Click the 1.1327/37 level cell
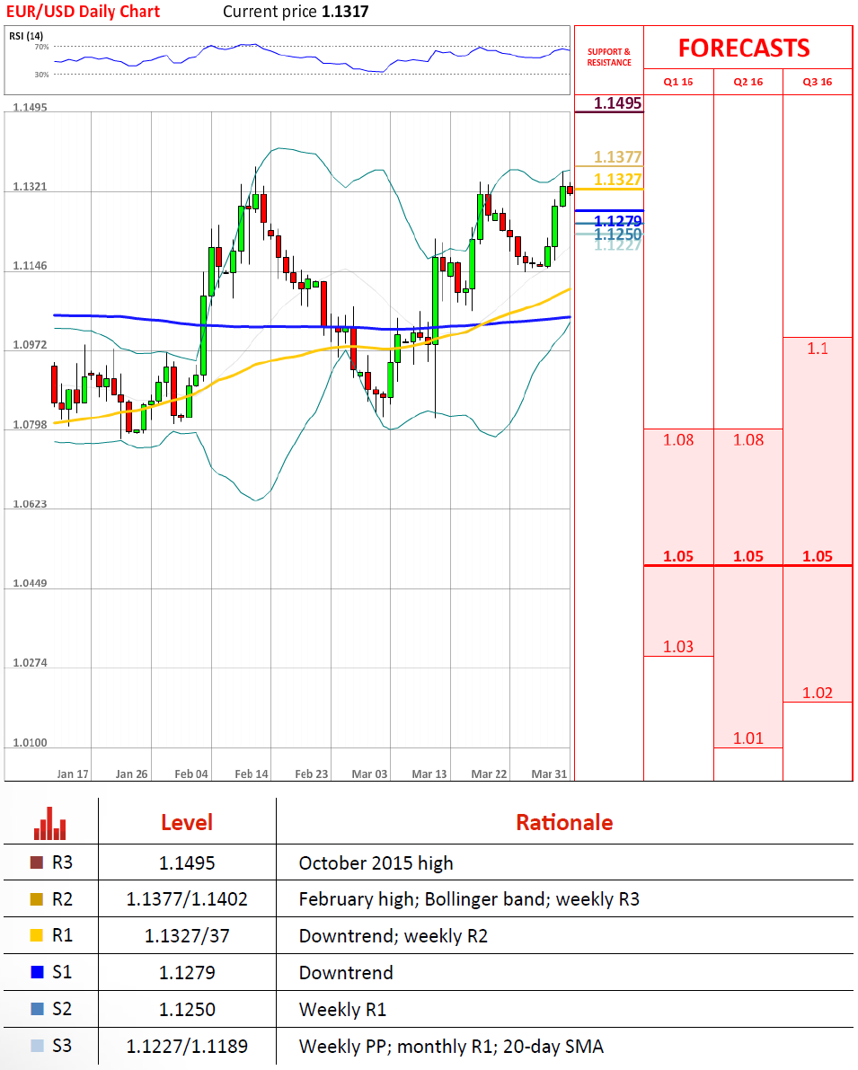The height and width of the screenshot is (1070, 858). [x=187, y=935]
